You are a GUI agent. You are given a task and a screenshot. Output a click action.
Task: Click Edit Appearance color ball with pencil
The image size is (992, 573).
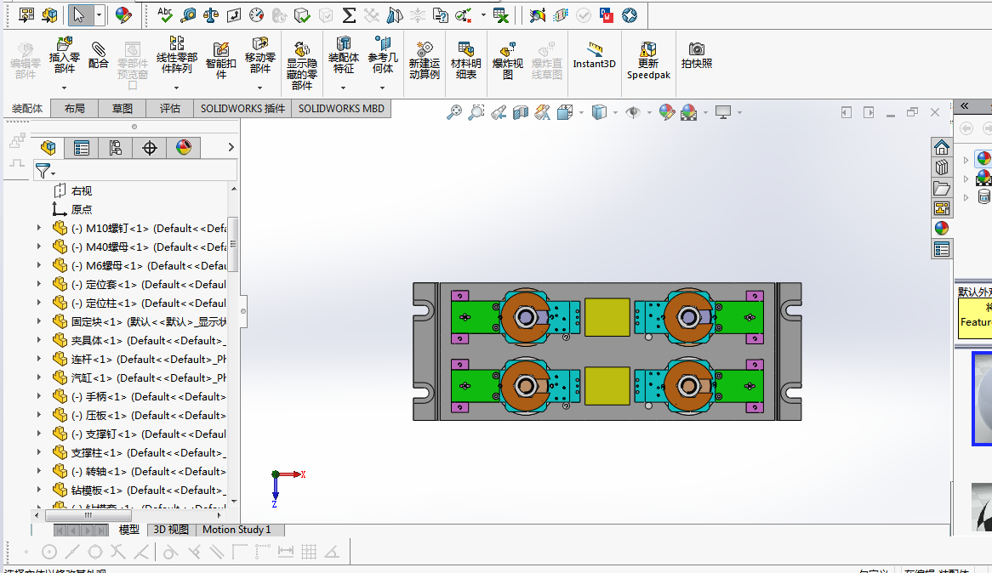tap(666, 112)
